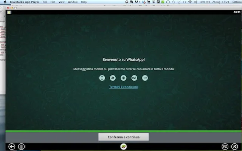Click the phone handset menu bar icon
Screen dimensions: 242x151
tap(179, 2)
